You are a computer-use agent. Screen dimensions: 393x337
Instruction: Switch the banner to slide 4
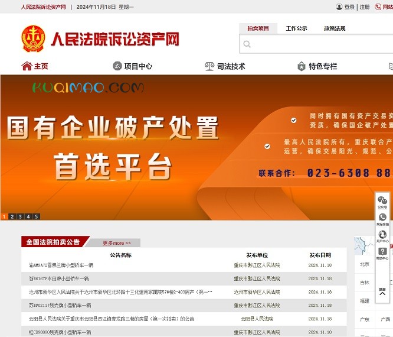(x=28, y=216)
